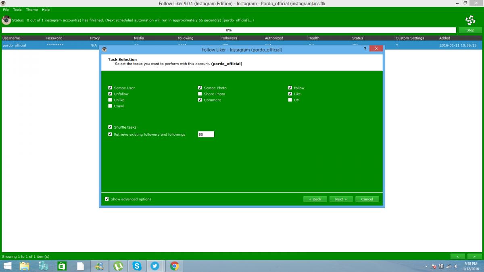Screen dimensions: 484x272
Task: Click the battery power tray icon
Action: click(x=441, y=266)
